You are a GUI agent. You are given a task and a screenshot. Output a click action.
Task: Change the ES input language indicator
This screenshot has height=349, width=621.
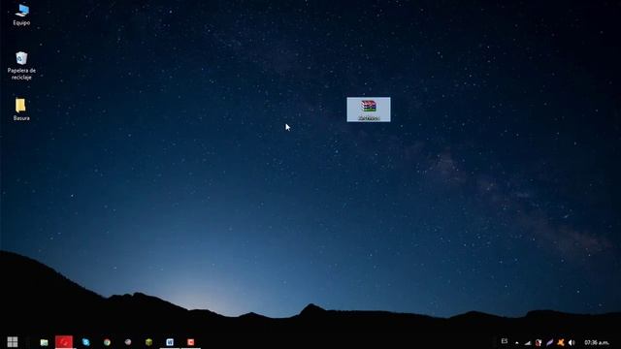click(505, 341)
